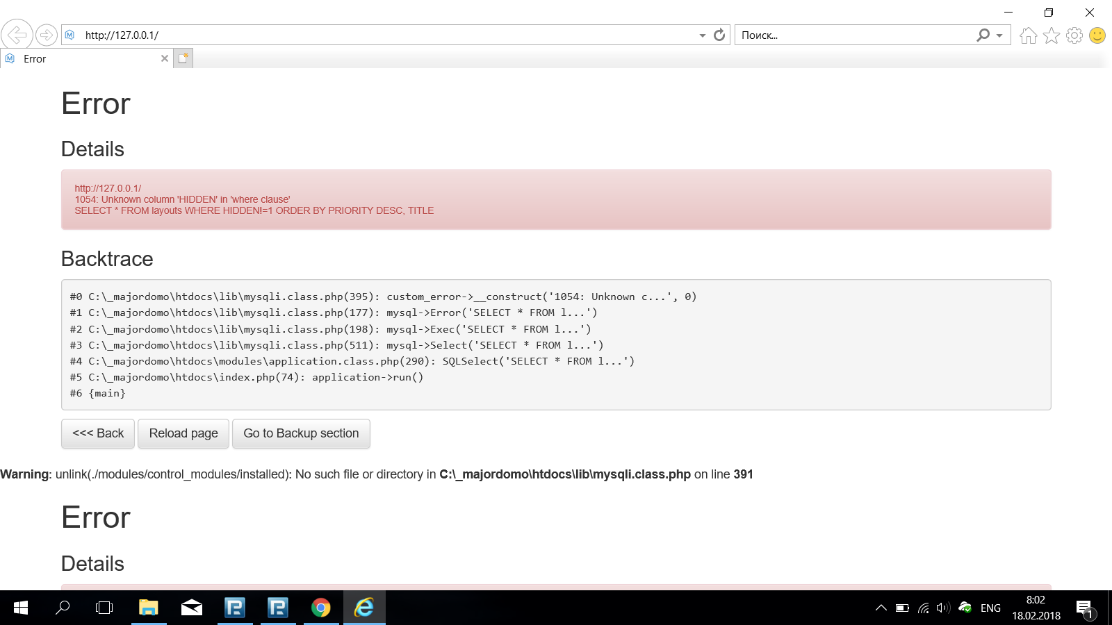Click the Reload page button

[x=183, y=433]
